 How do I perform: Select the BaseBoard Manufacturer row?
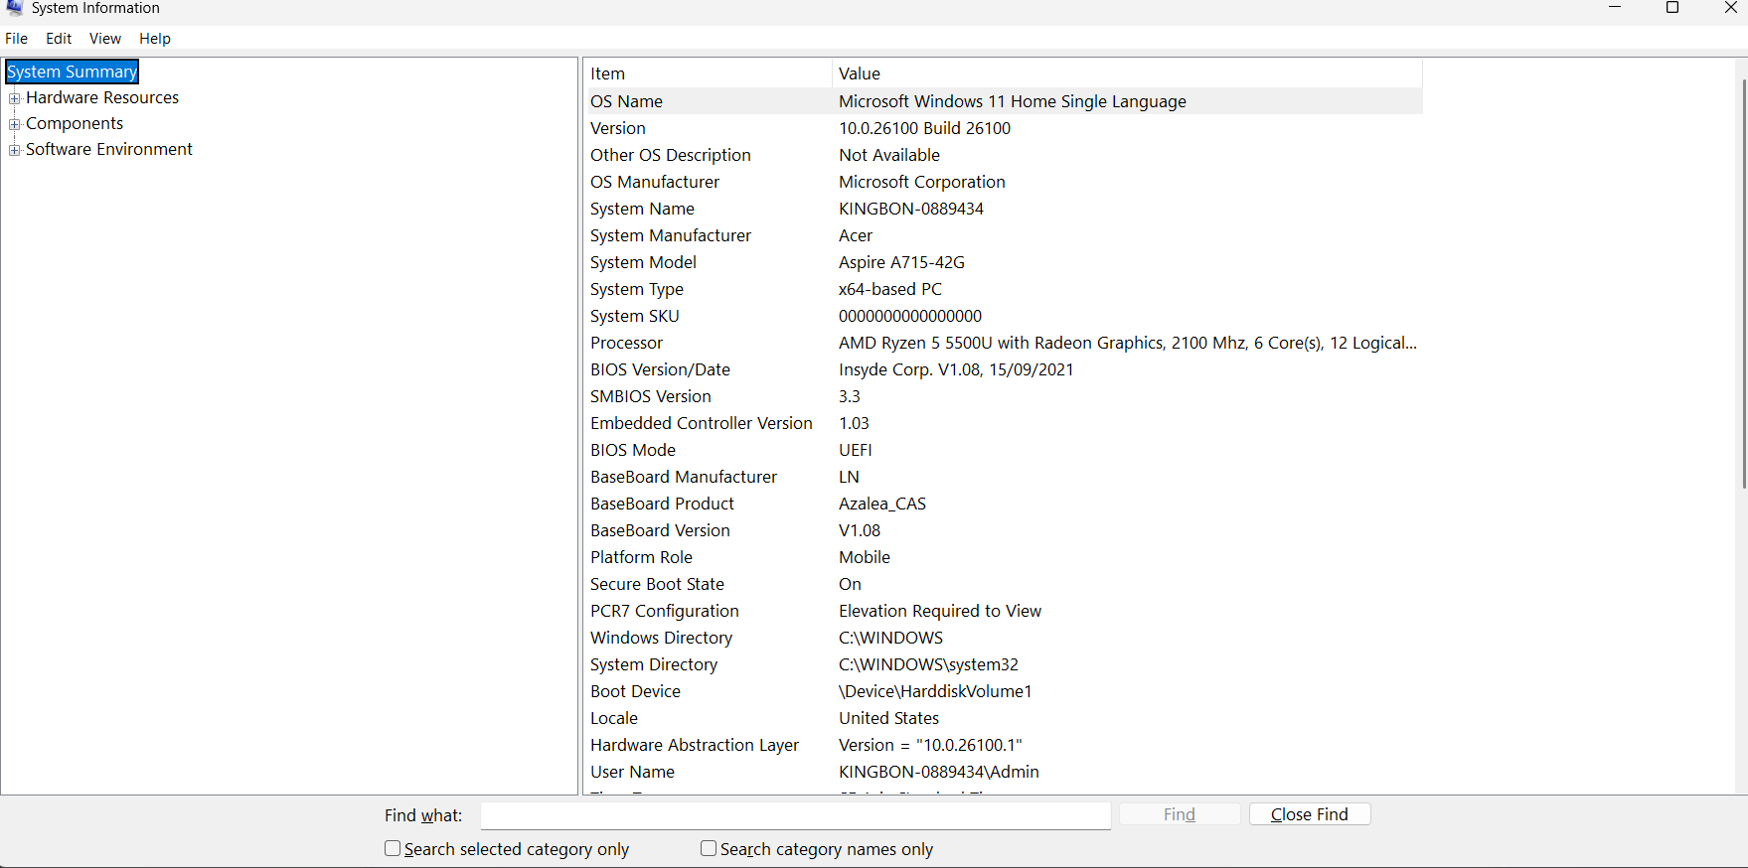(x=1005, y=477)
